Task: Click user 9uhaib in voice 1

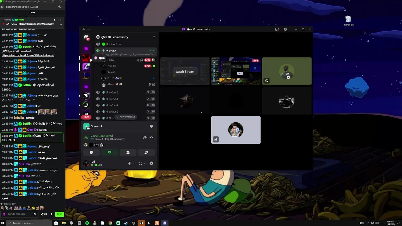Action: pyautogui.click(x=129, y=72)
